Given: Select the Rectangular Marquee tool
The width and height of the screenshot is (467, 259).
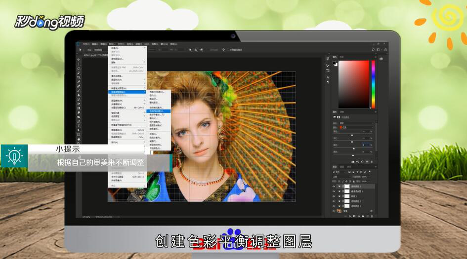Looking at the screenshot, I should point(79,64).
